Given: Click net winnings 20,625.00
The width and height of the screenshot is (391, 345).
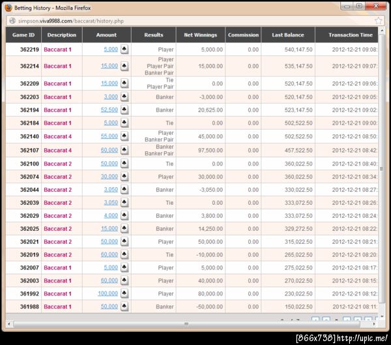Looking at the screenshot, I should pos(210,110).
